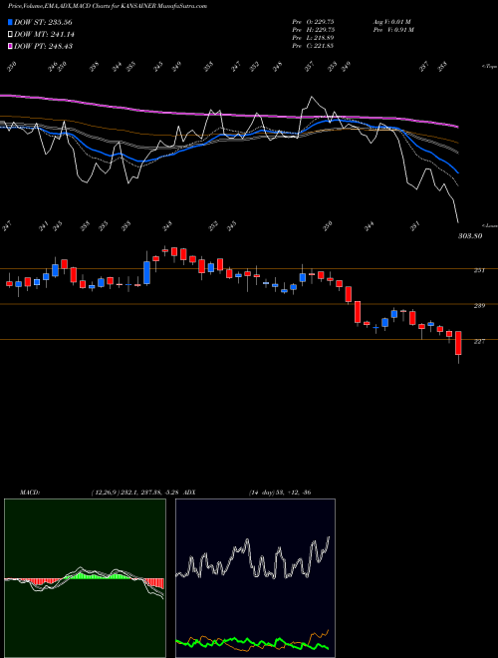Click the Pre H: 229.75 value

(313, 30)
